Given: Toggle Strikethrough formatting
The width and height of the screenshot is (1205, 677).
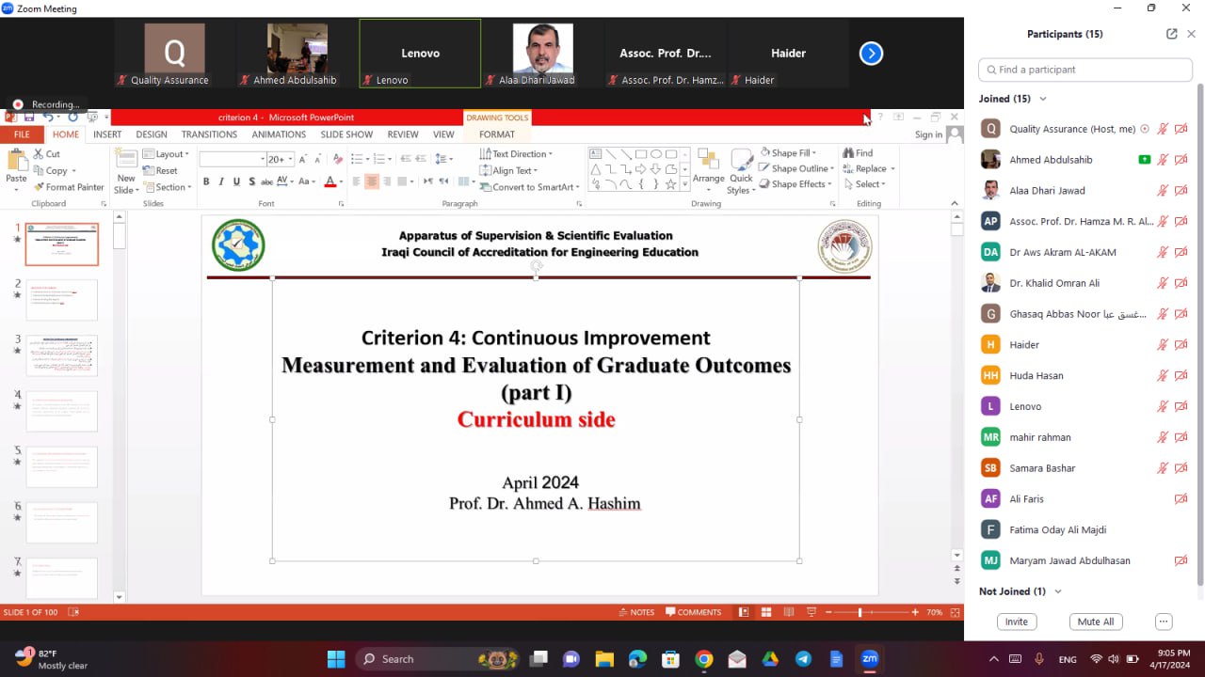Looking at the screenshot, I should 266,181.
